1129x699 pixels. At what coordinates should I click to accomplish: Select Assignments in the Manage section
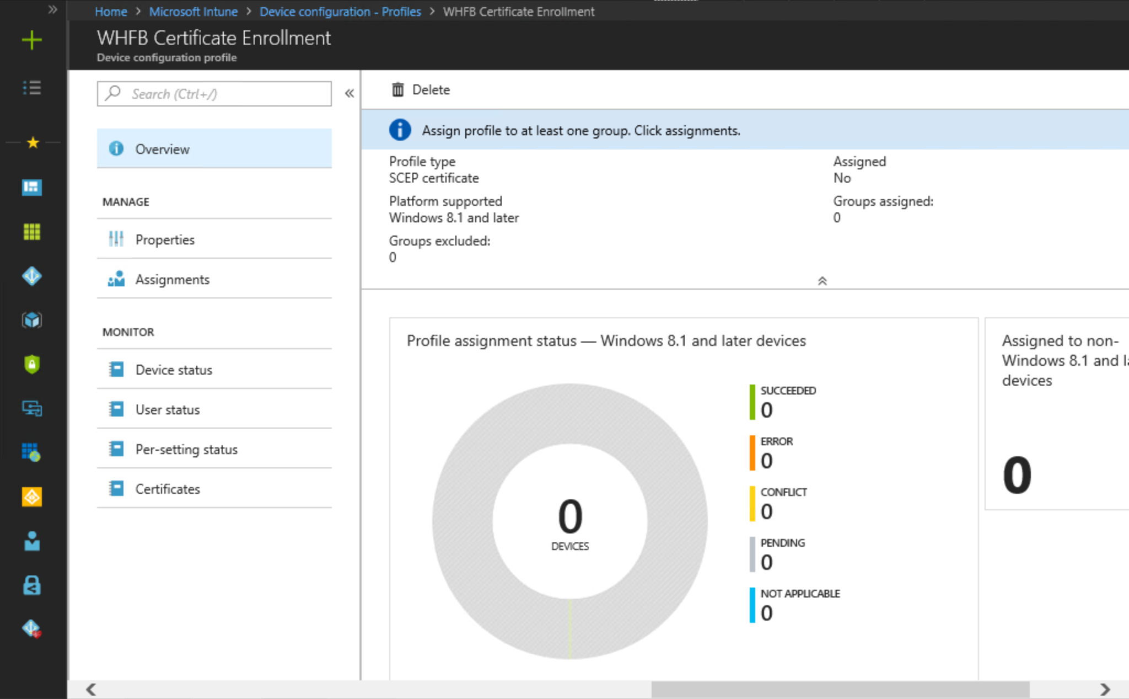click(172, 279)
